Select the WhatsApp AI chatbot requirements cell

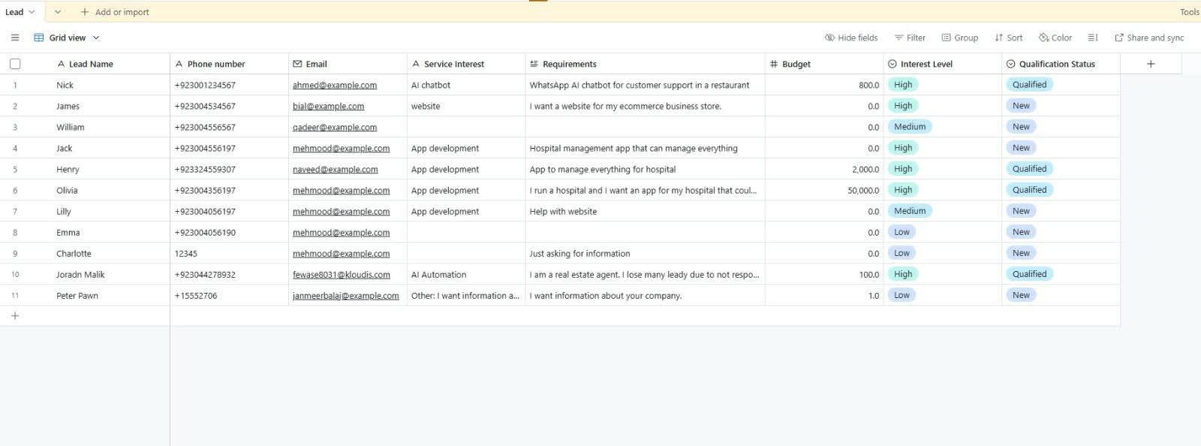coord(646,85)
